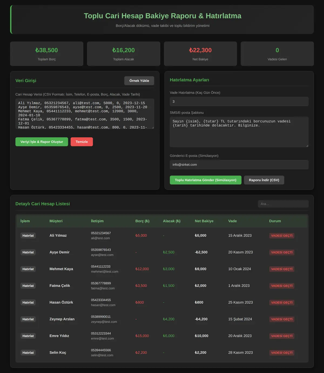This screenshot has height=373, width=324.
Task: Click the Vade column header
Action: tap(232, 221)
